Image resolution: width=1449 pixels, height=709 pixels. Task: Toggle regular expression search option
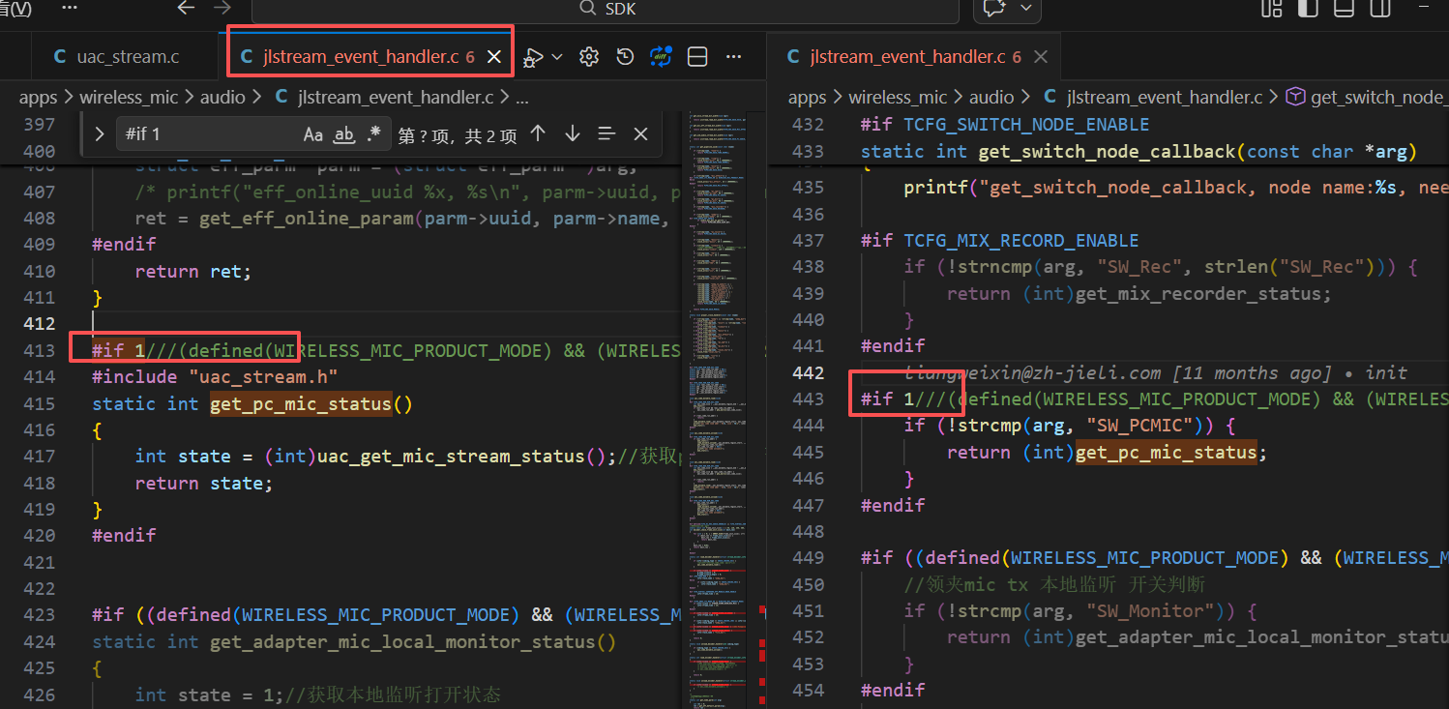click(374, 134)
